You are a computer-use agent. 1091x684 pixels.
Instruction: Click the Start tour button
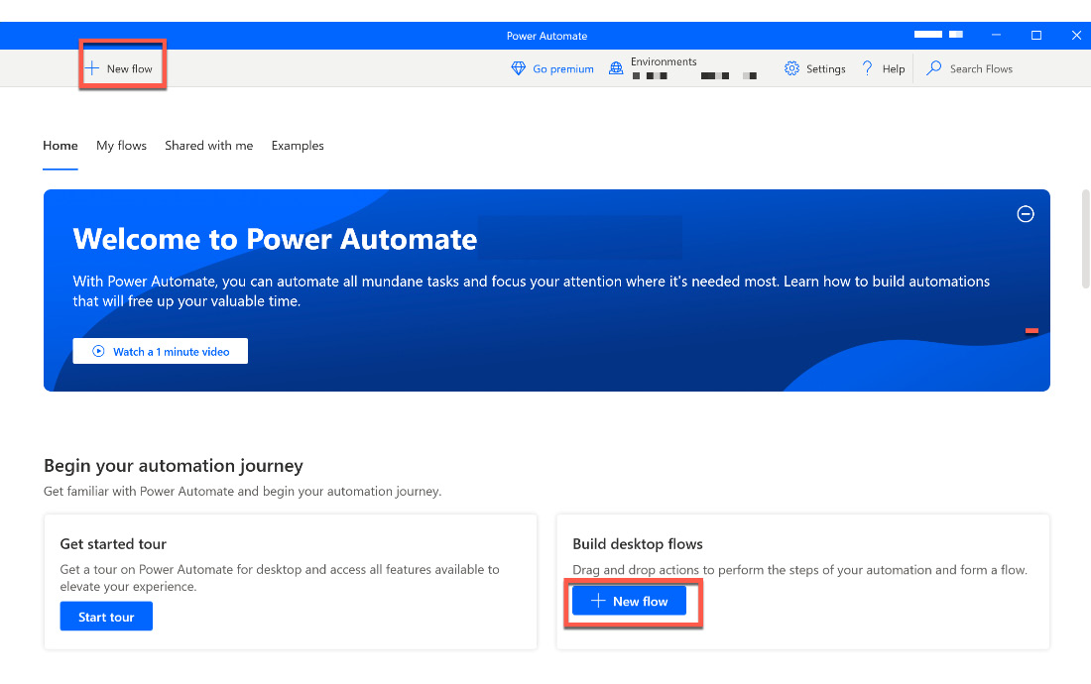point(106,617)
